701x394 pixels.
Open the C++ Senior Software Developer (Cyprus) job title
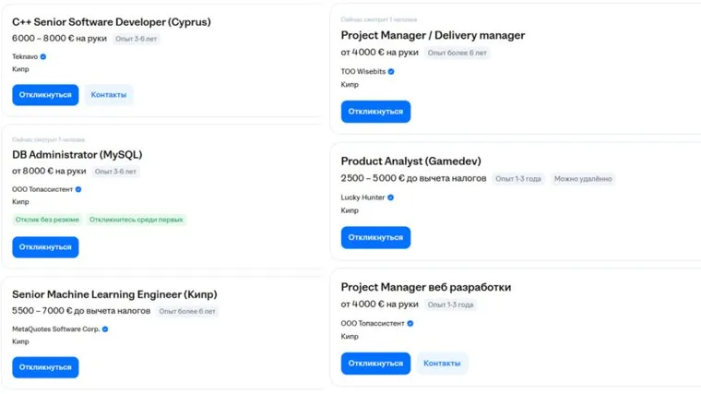point(111,21)
